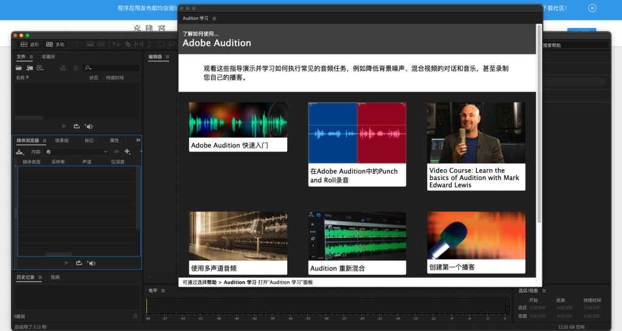The image size is (622, 331).
Task: Switch to Markers (标记) tab
Action: 89,141
